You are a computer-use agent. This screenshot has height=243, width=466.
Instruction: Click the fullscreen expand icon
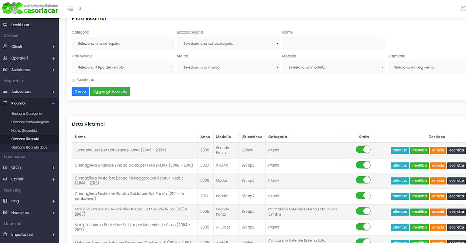(x=463, y=9)
